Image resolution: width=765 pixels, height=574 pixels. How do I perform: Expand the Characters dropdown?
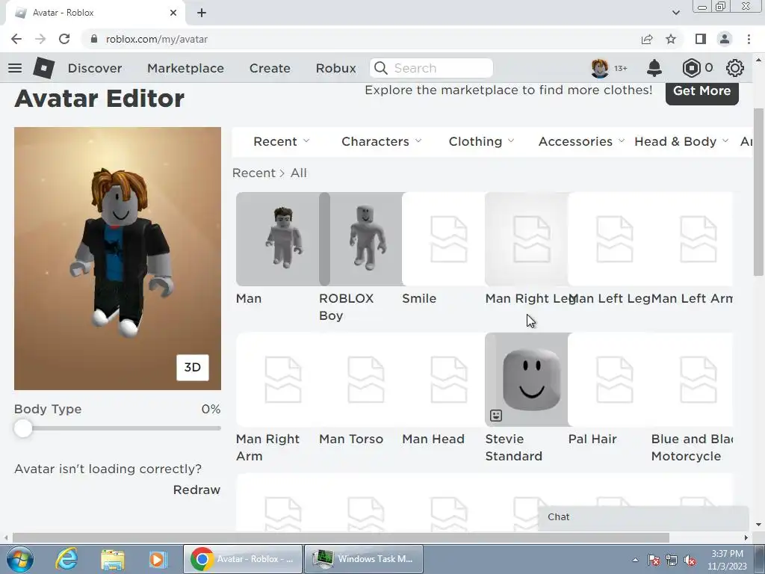(382, 141)
